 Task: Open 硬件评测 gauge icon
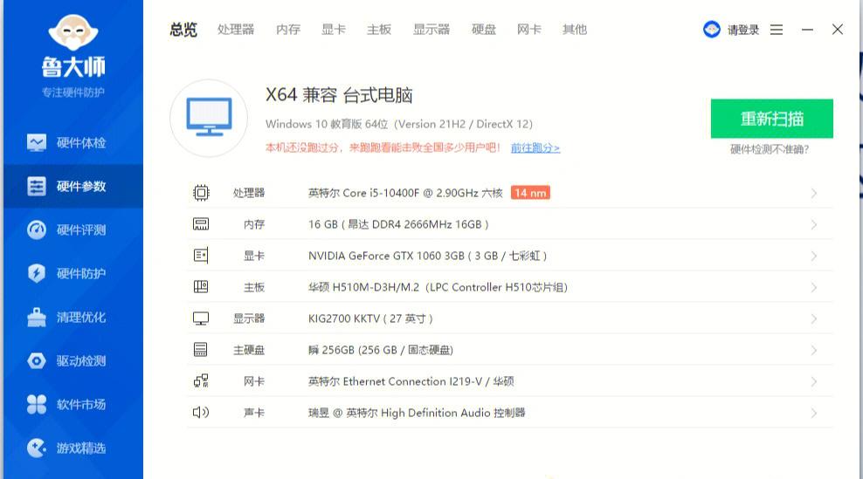37,229
